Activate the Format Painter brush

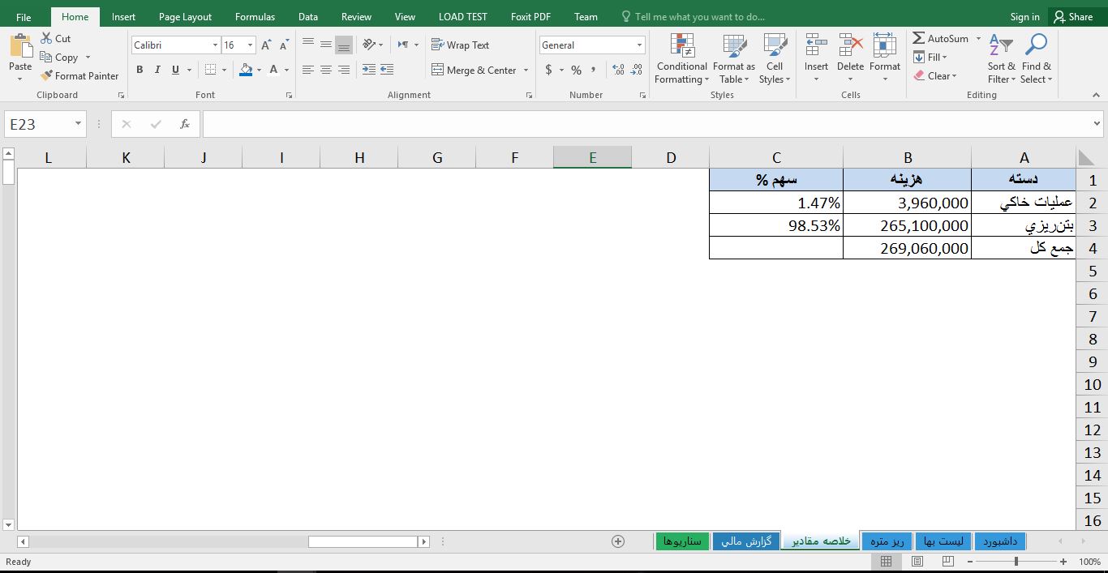coord(46,75)
